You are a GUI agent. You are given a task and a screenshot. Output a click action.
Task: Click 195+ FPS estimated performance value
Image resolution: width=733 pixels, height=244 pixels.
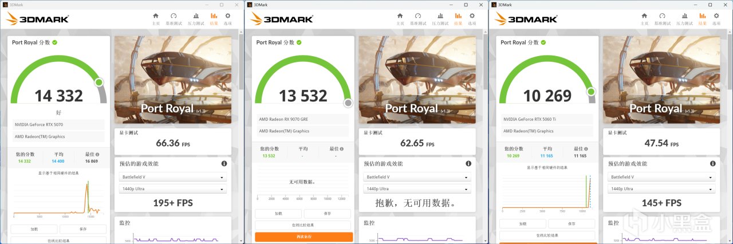173,203
